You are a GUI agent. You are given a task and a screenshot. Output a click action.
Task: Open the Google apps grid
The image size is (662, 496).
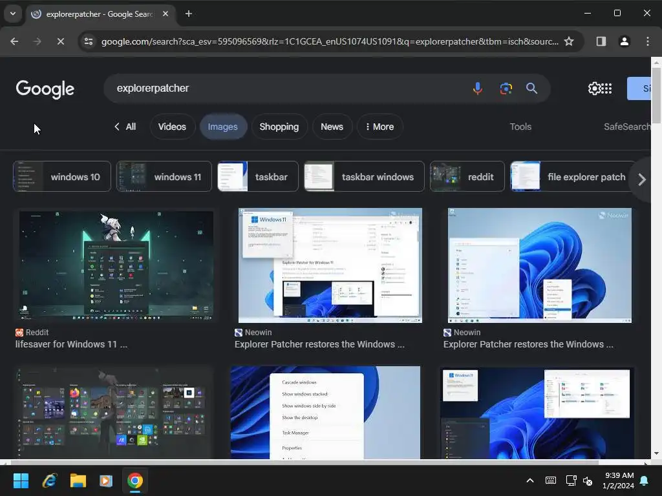tap(606, 88)
